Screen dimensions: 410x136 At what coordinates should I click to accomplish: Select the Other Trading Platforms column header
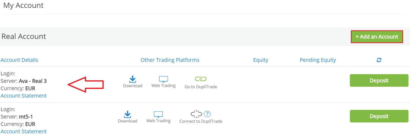[x=170, y=60]
